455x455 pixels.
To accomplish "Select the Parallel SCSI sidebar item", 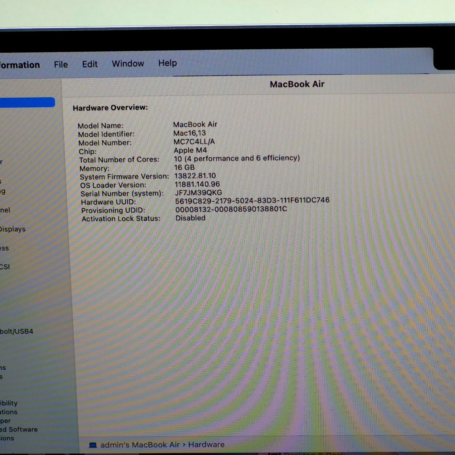I will click(5, 267).
